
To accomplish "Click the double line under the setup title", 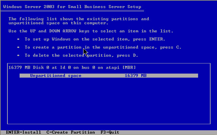I will coord(72,11).
